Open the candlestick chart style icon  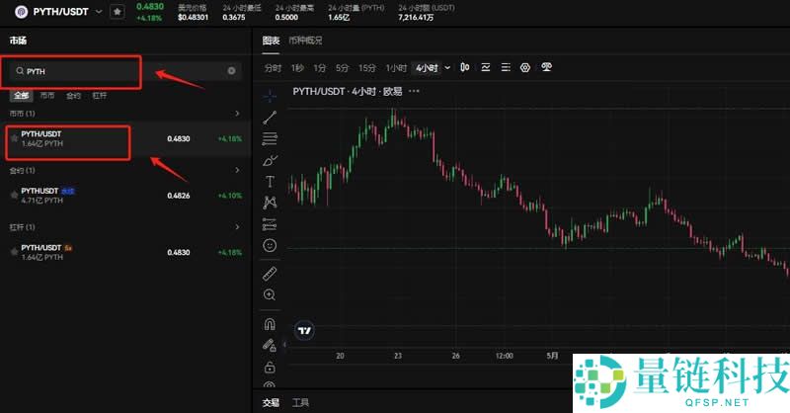click(x=464, y=67)
